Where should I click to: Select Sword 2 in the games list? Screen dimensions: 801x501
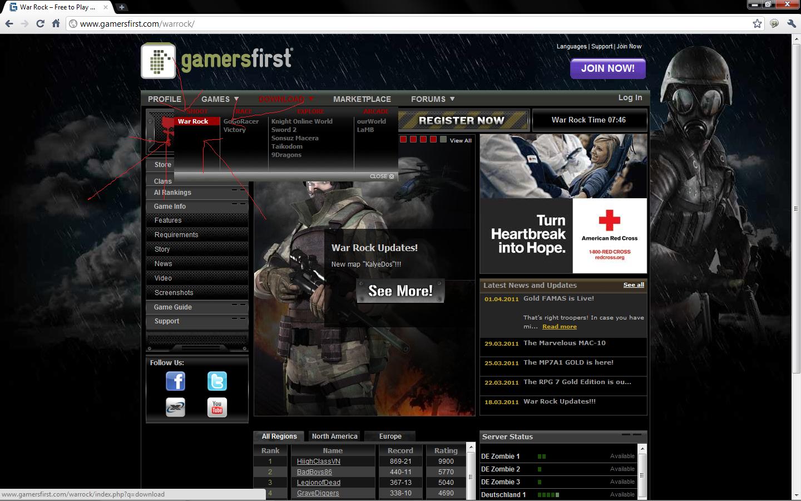tap(284, 130)
